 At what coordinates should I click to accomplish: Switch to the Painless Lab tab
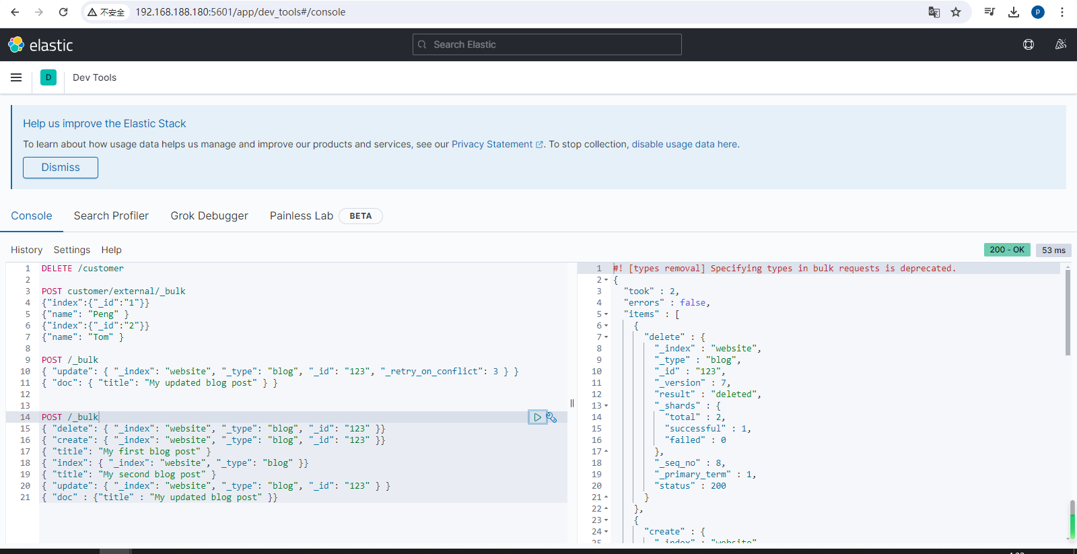[302, 215]
